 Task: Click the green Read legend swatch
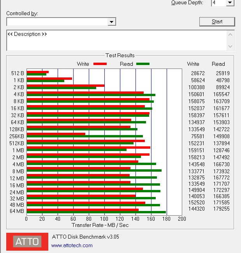(x=143, y=64)
